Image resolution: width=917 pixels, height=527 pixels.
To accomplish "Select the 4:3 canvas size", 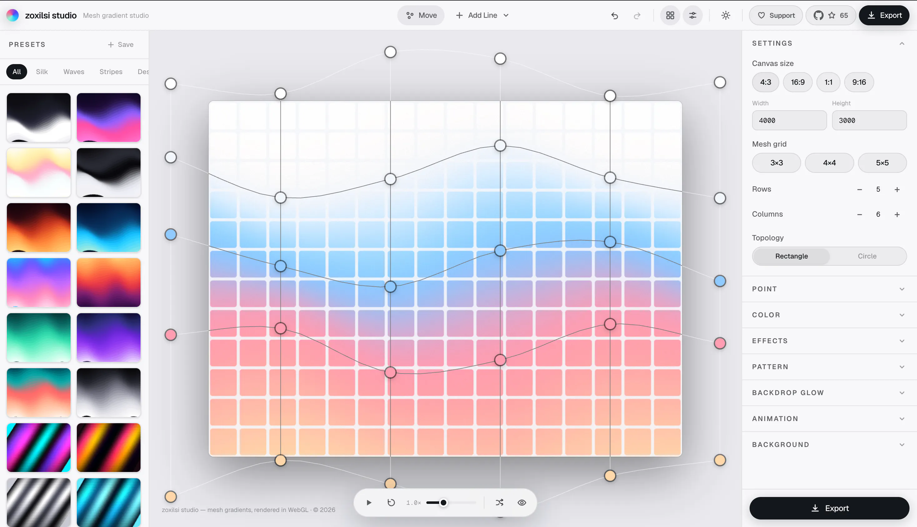I will tap(766, 82).
